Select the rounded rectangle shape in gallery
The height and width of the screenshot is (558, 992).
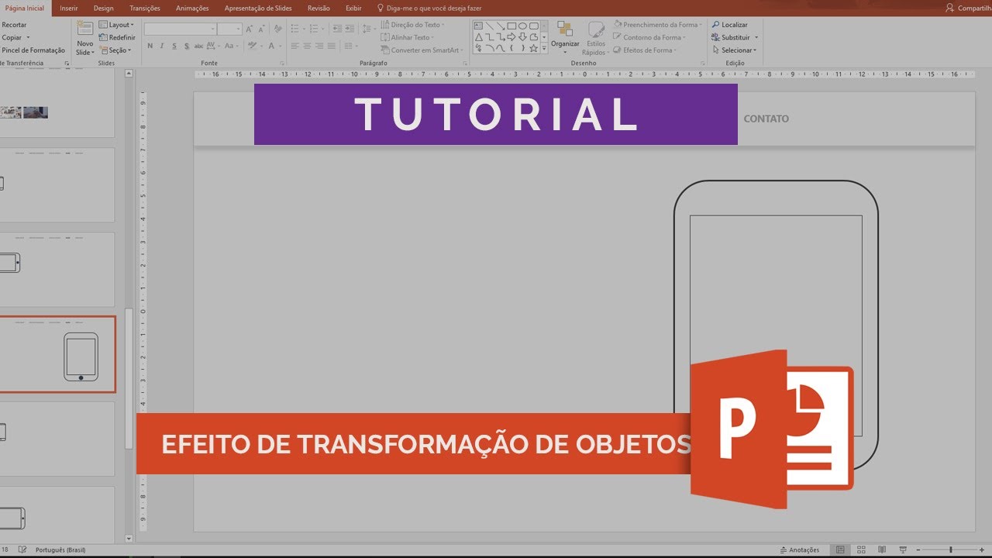[533, 26]
